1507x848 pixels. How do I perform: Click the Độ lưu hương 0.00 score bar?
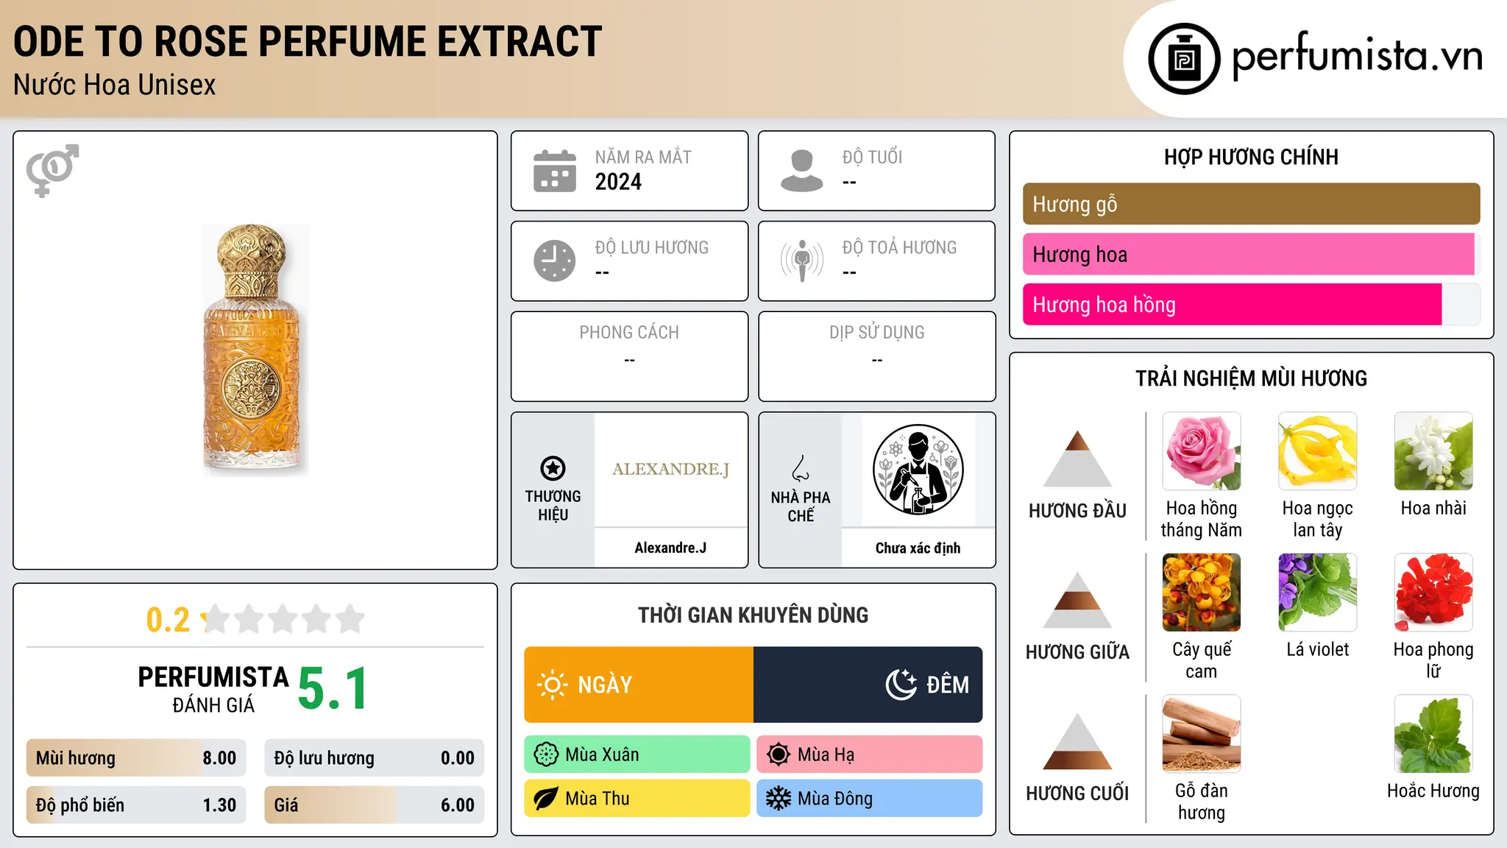[x=374, y=758]
